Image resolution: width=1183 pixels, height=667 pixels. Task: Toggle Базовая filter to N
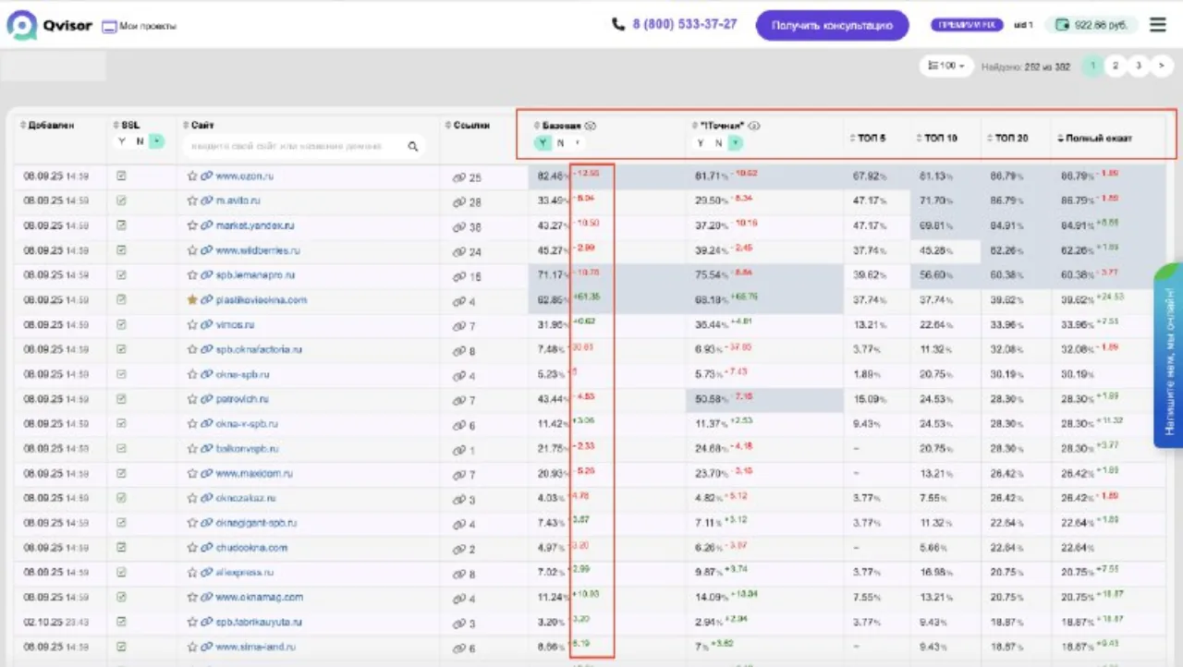point(560,143)
